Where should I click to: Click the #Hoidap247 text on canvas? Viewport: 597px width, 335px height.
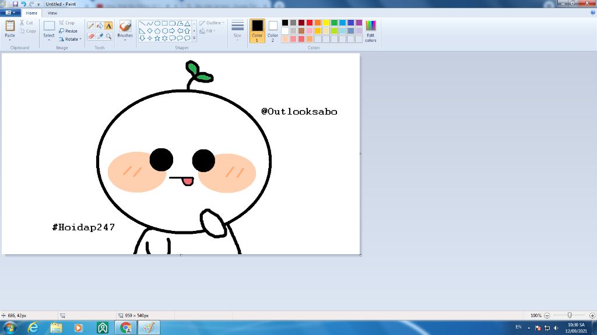(83, 227)
